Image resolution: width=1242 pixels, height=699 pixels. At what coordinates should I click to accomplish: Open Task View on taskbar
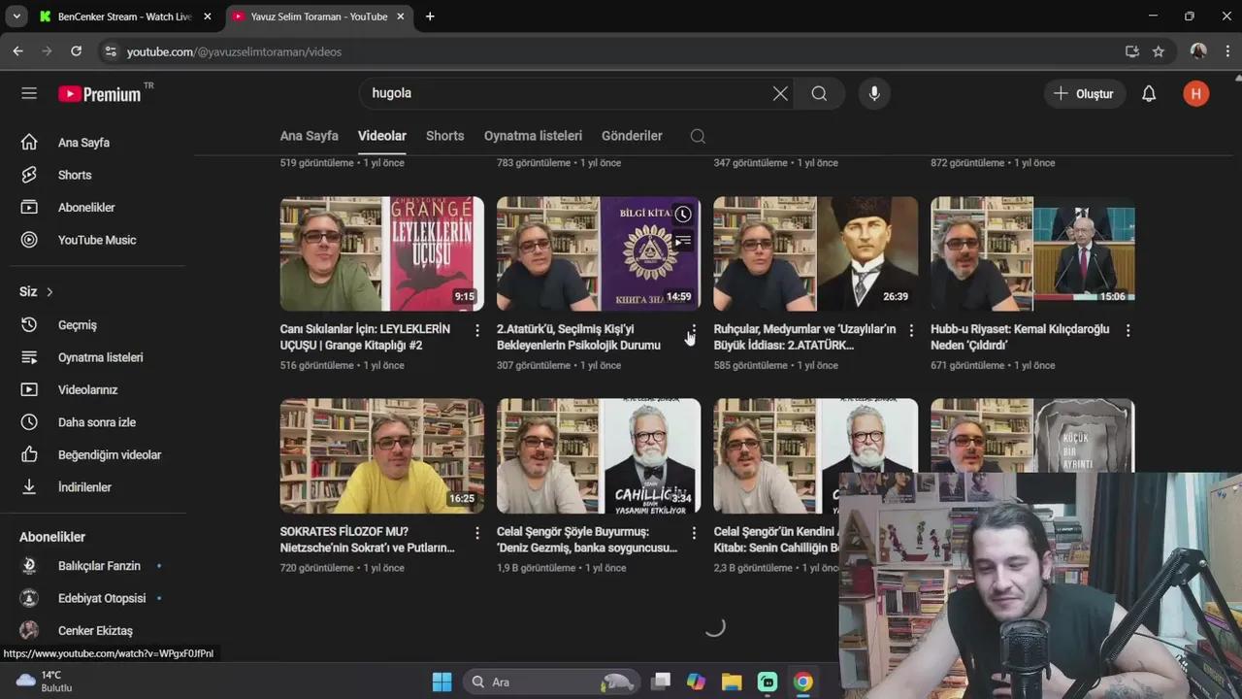pyautogui.click(x=661, y=682)
